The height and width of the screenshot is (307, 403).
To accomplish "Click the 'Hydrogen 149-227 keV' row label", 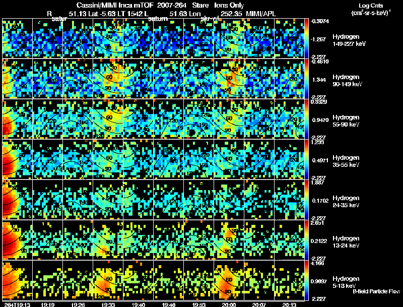I will coord(349,40).
